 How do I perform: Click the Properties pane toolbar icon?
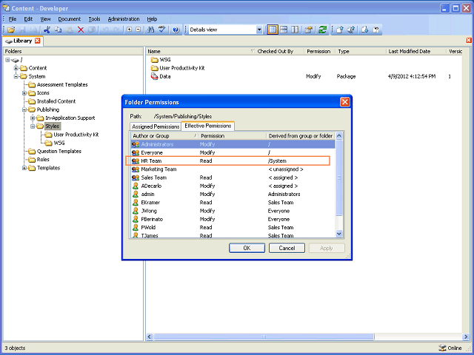click(309, 30)
